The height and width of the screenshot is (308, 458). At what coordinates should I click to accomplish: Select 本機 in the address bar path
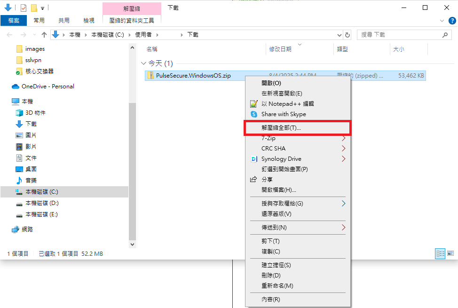pyautogui.click(x=75, y=35)
